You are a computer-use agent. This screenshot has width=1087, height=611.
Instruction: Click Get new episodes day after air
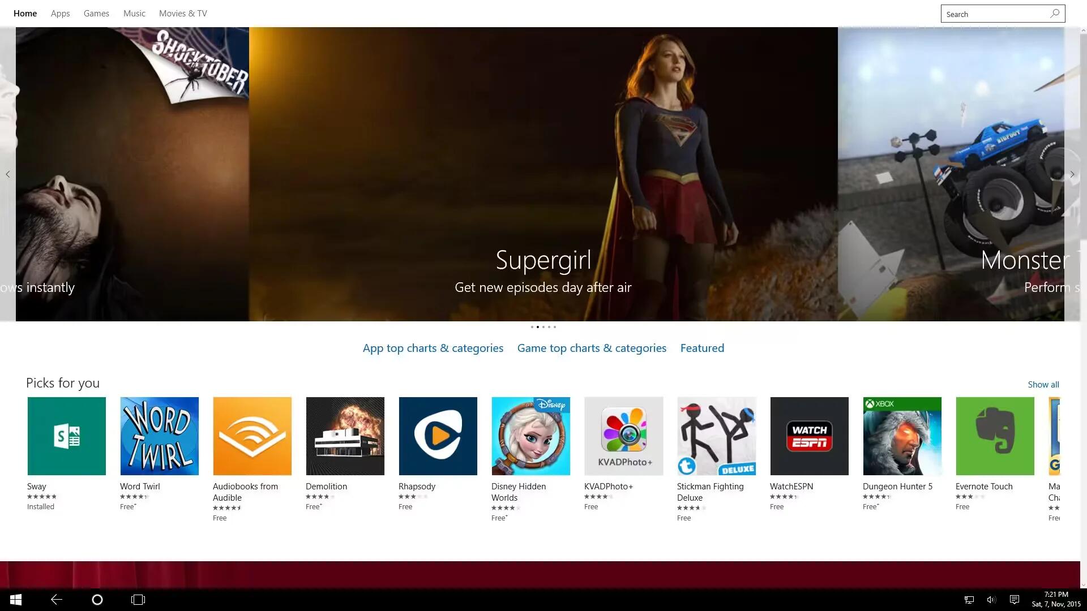point(543,287)
